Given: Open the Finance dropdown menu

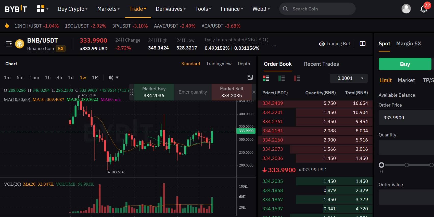Looking at the screenshot, I should (232, 9).
